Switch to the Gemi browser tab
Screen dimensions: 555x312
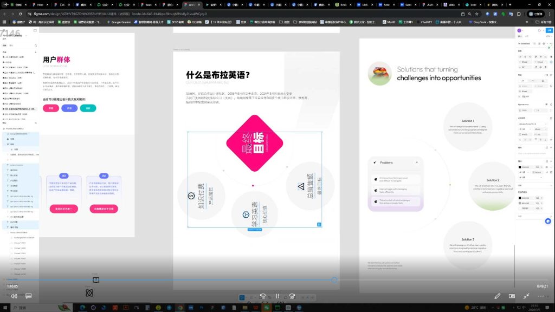408,4
